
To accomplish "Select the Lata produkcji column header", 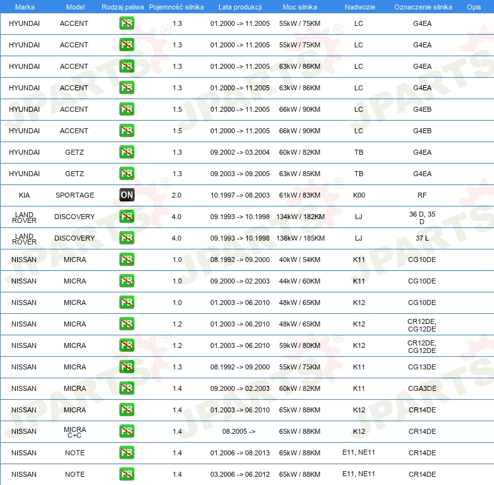I will pyautogui.click(x=240, y=7).
